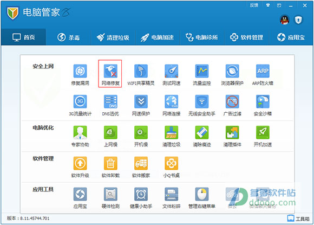Viewport: 314px width, 225px height.
Task: Open the 应用宝 top navigation tab
Action: [x=291, y=37]
